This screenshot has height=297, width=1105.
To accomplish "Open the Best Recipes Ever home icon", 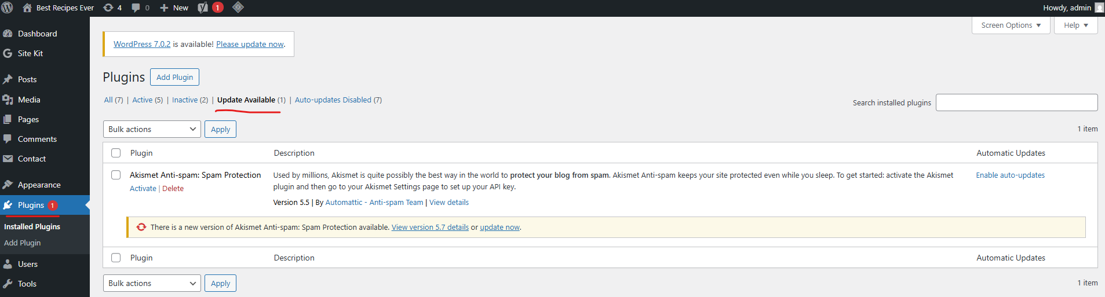I will click(x=27, y=8).
